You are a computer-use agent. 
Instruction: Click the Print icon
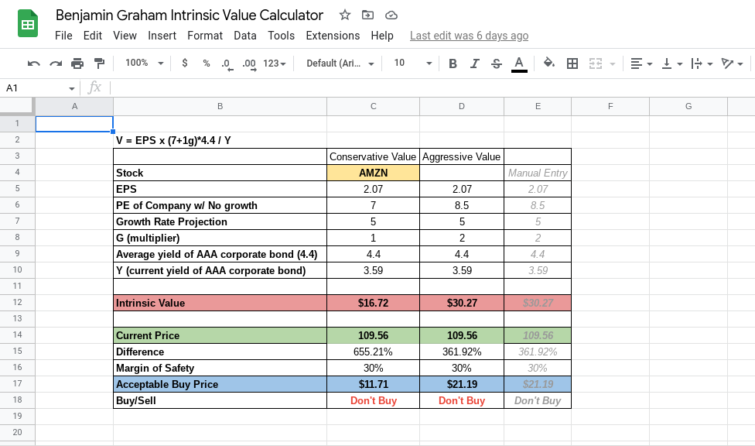click(77, 63)
